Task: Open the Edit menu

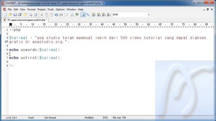Action: click(16, 9)
